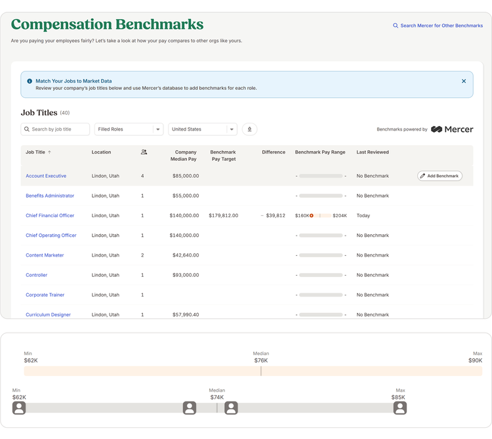Dismiss the Match Your Jobs banner

pos(464,81)
